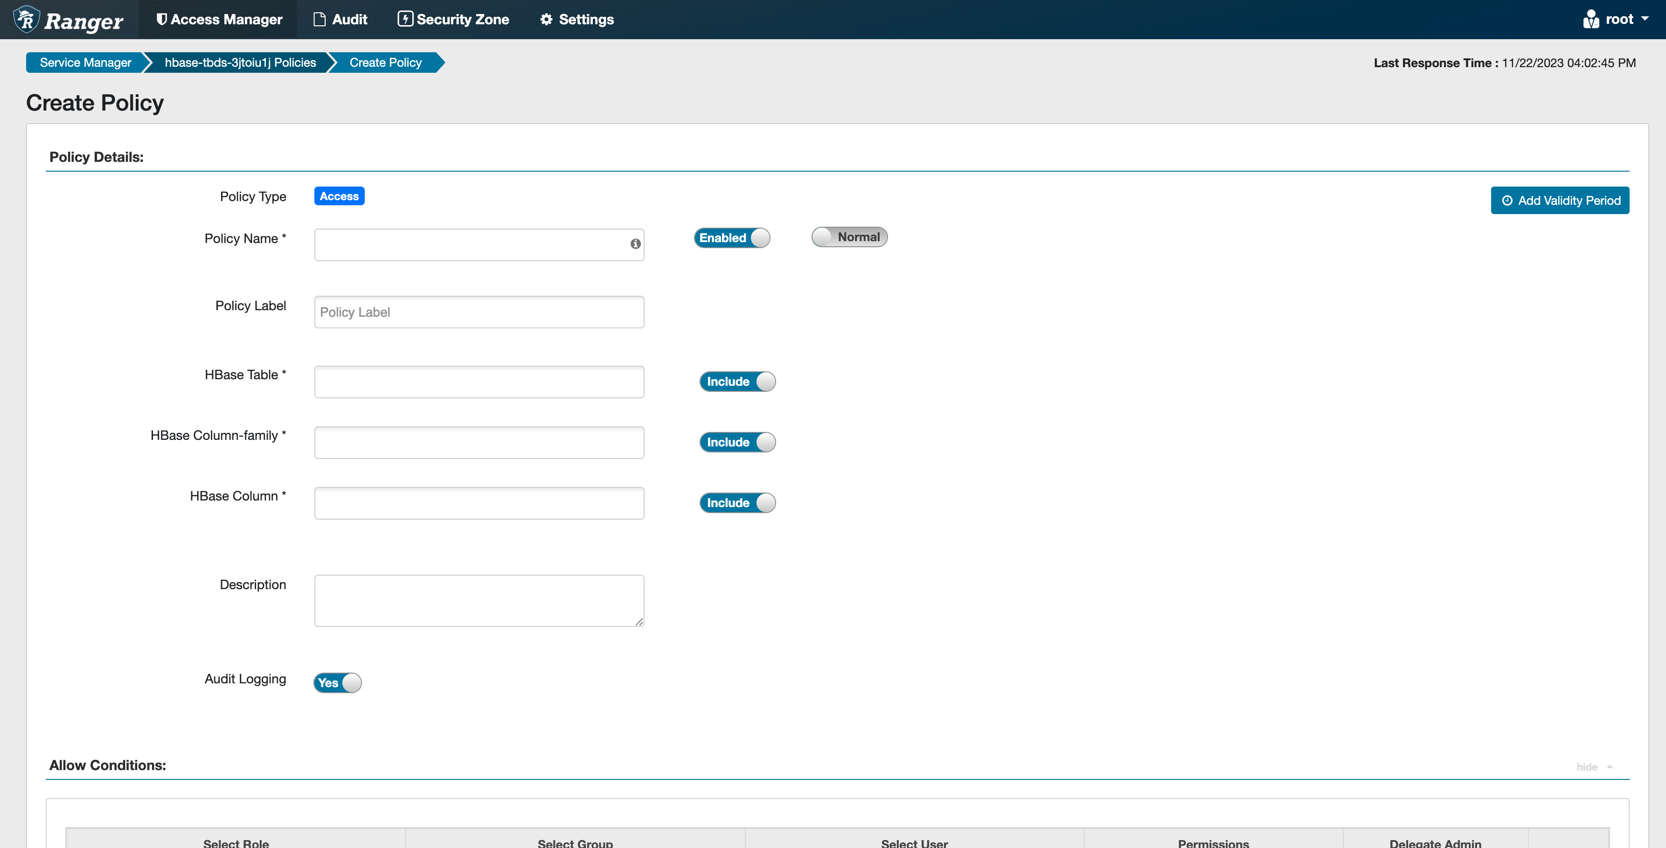
Task: Click the Settings gear icon
Action: coord(547,20)
